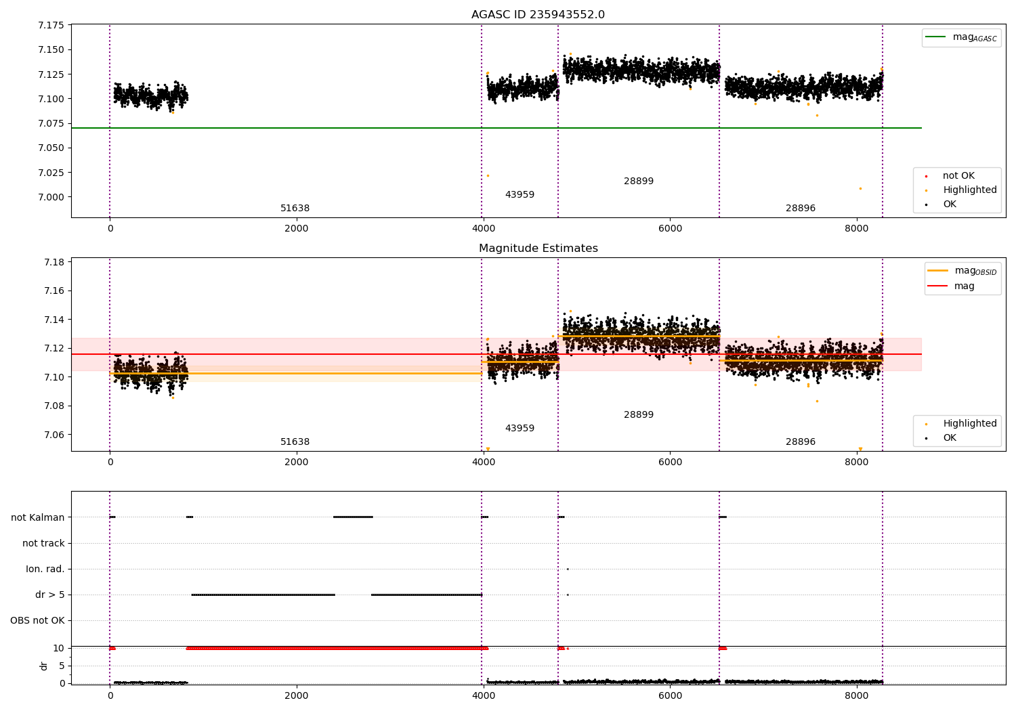This screenshot has height=711, width=1016.
Task: Select obsid label 28899 in top plot
Action: (639, 181)
